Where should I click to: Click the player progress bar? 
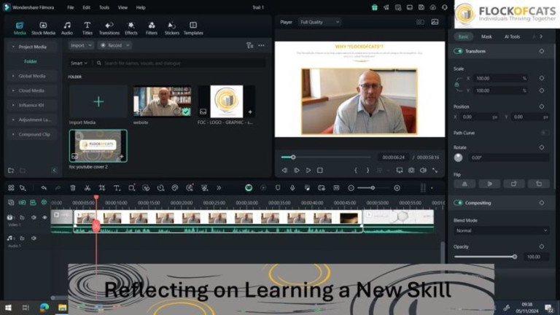click(326, 157)
